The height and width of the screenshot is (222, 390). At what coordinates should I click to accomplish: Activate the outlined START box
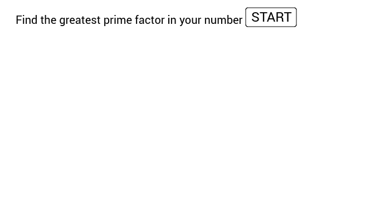point(271,17)
